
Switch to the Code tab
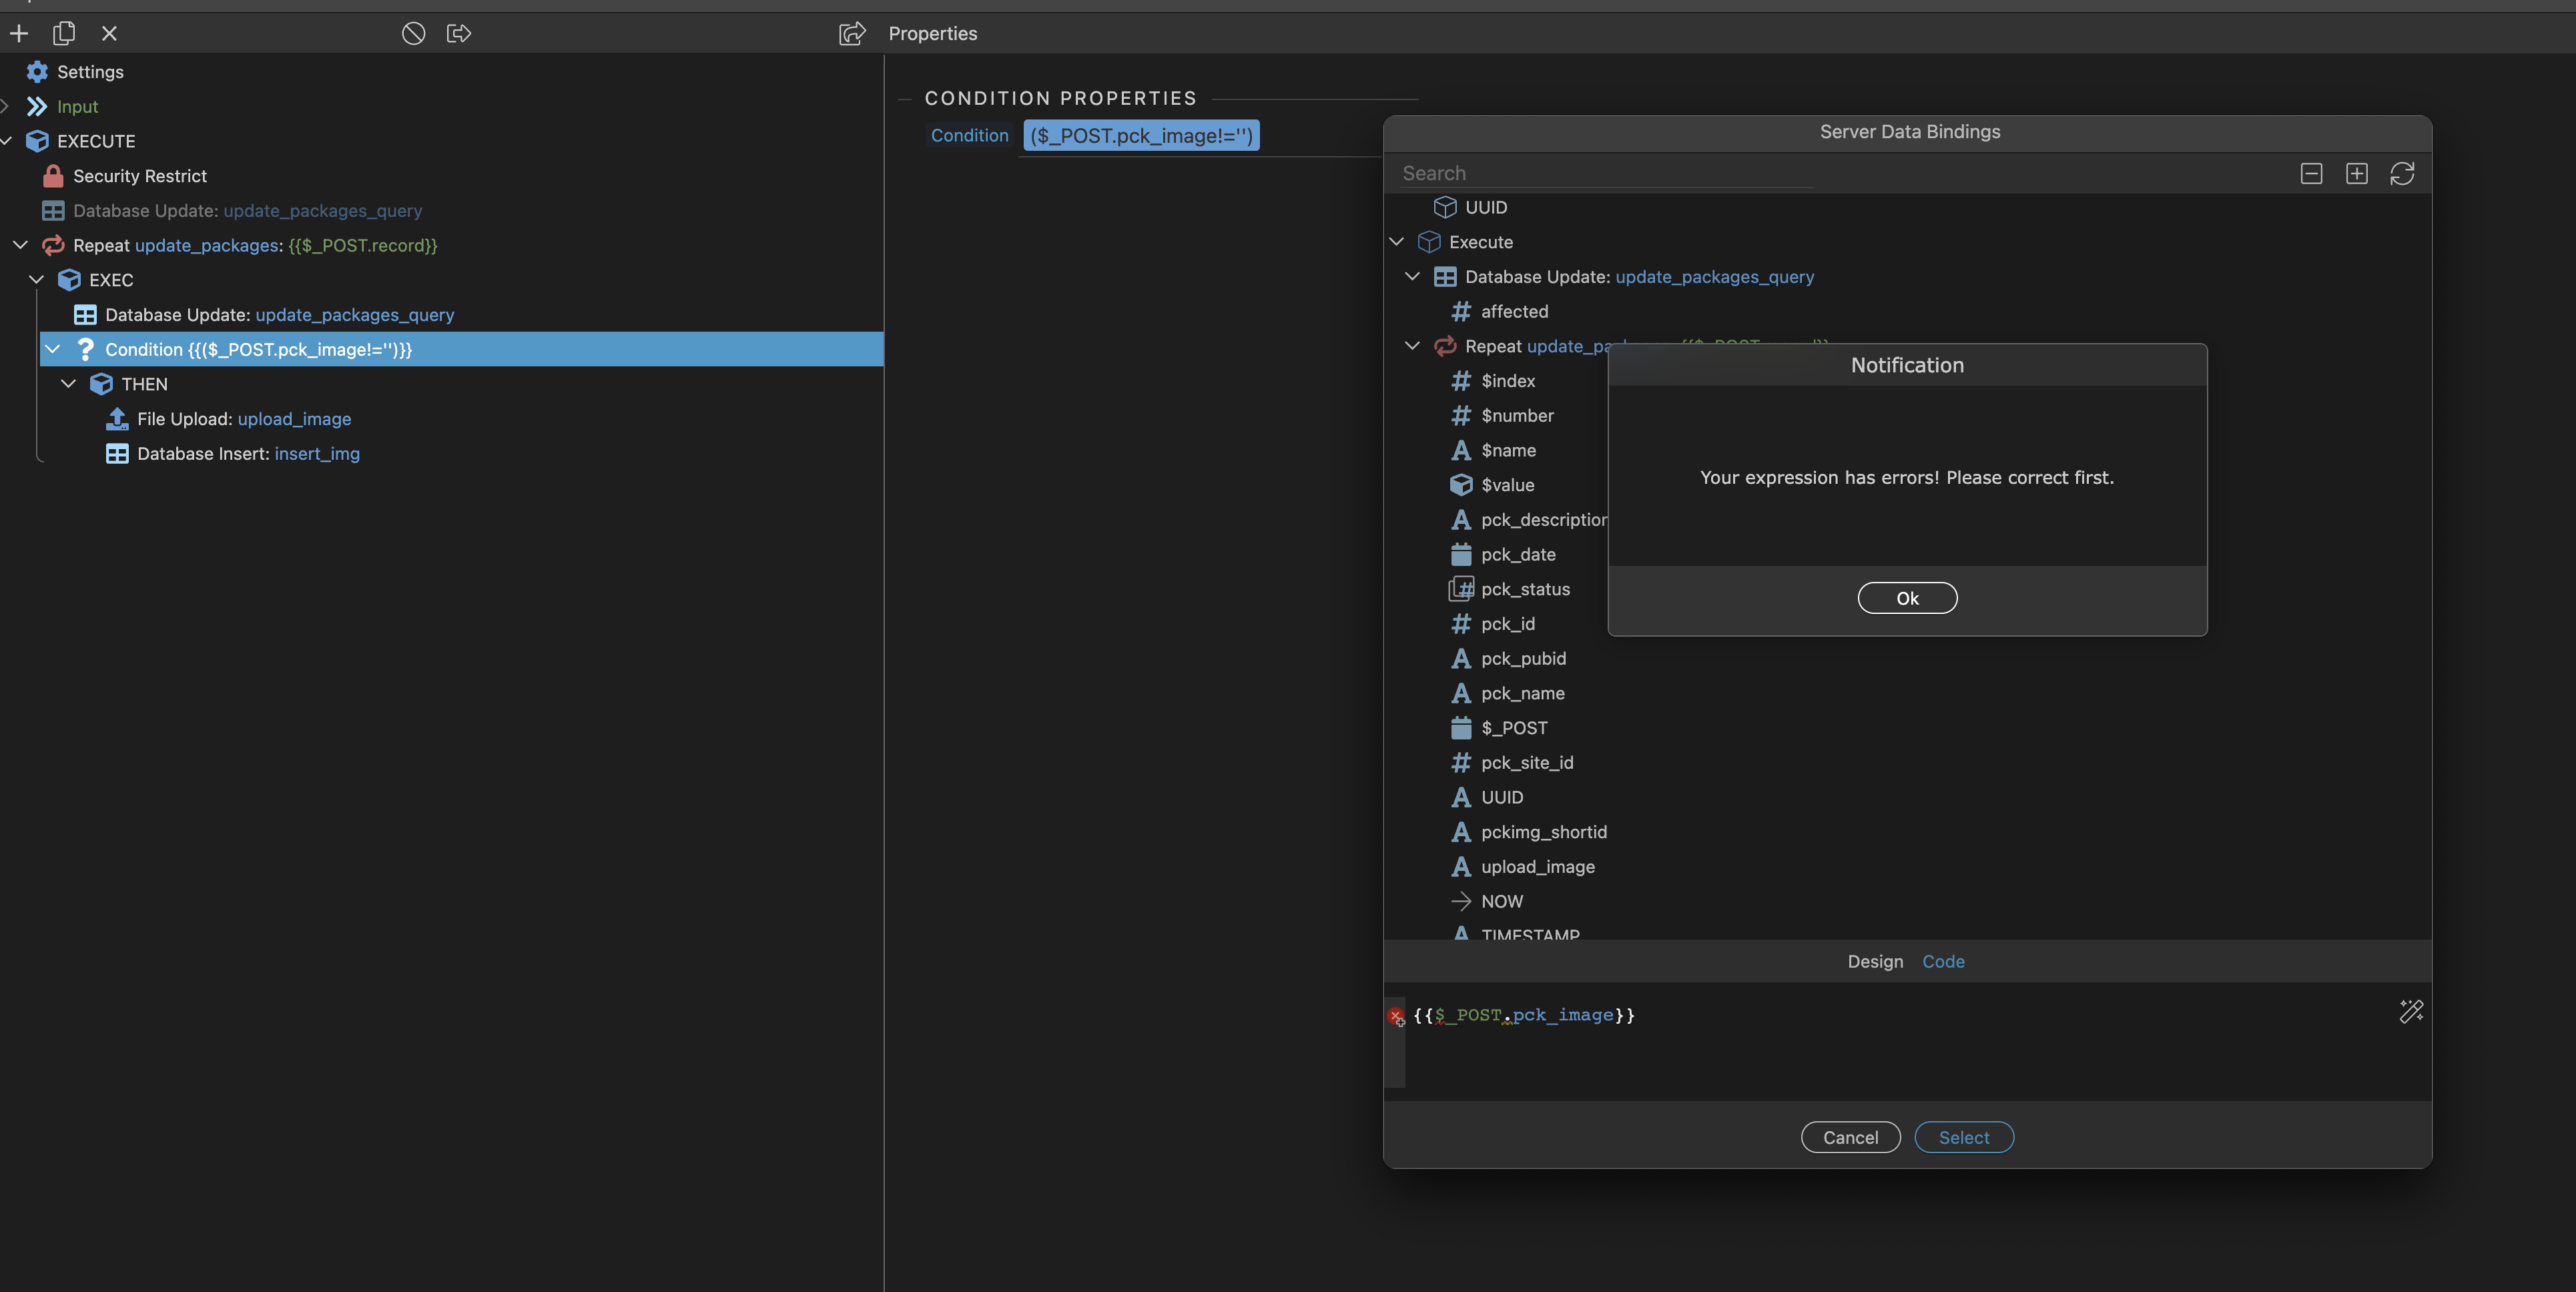click(1943, 961)
